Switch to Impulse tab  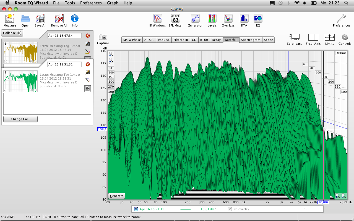click(164, 40)
